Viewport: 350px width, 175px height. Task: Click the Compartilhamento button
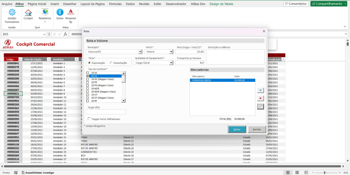tap(329, 4)
